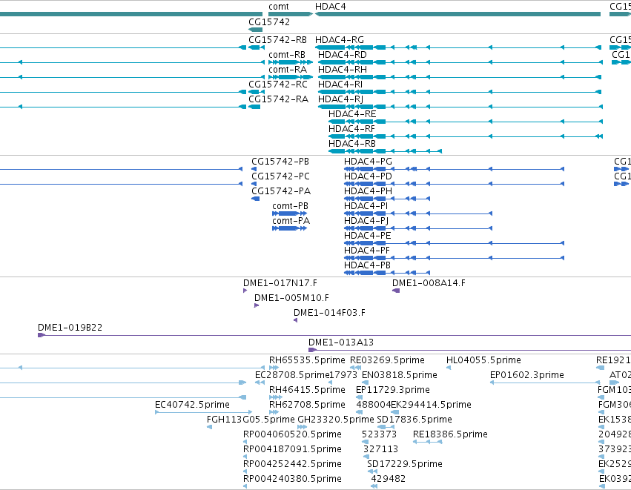Click feature labeled 429482
Screen dimensions: 631x490
click(388, 480)
